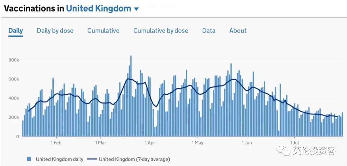Viewport: 347px width, 166px height.
Task: Click the 7-day average legend line icon
Action: tap(92, 159)
